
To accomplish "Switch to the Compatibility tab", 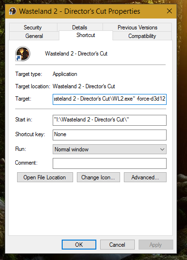I will pyautogui.click(x=142, y=36).
